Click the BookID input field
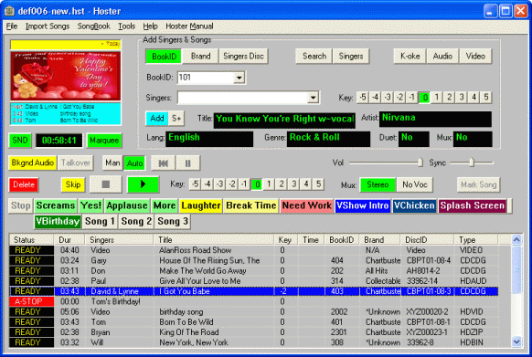This screenshot has width=532, height=357. 206,78
